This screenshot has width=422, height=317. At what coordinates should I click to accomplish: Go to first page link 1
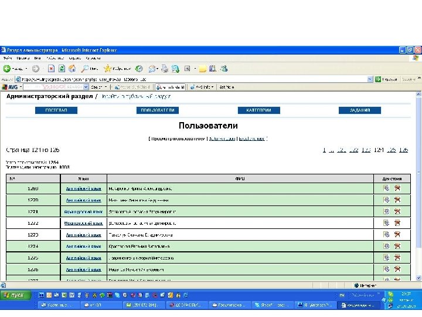coord(324,150)
